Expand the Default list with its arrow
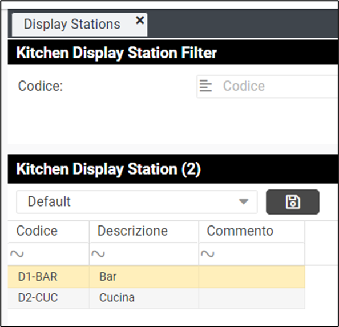Viewport: 339px width, 327px height. pos(244,201)
